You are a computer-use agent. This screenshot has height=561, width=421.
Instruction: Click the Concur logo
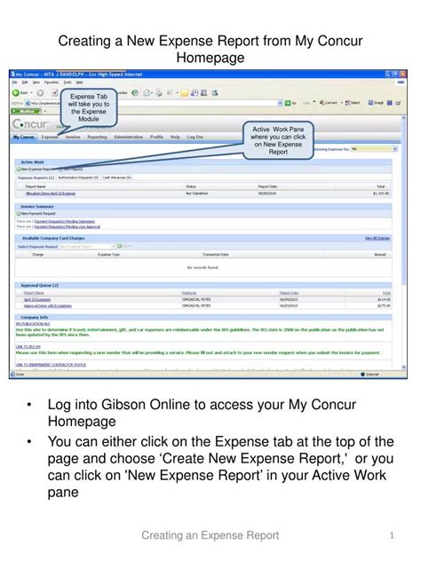(x=30, y=124)
